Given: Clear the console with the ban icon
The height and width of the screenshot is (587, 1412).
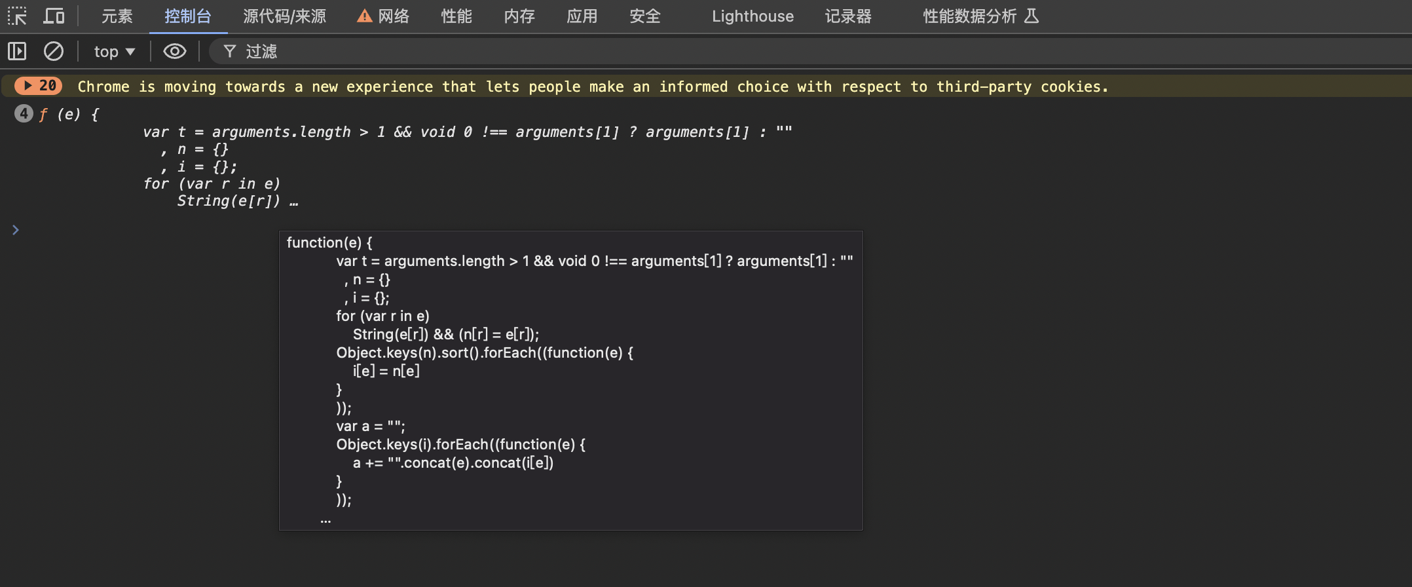Looking at the screenshot, I should tap(54, 51).
